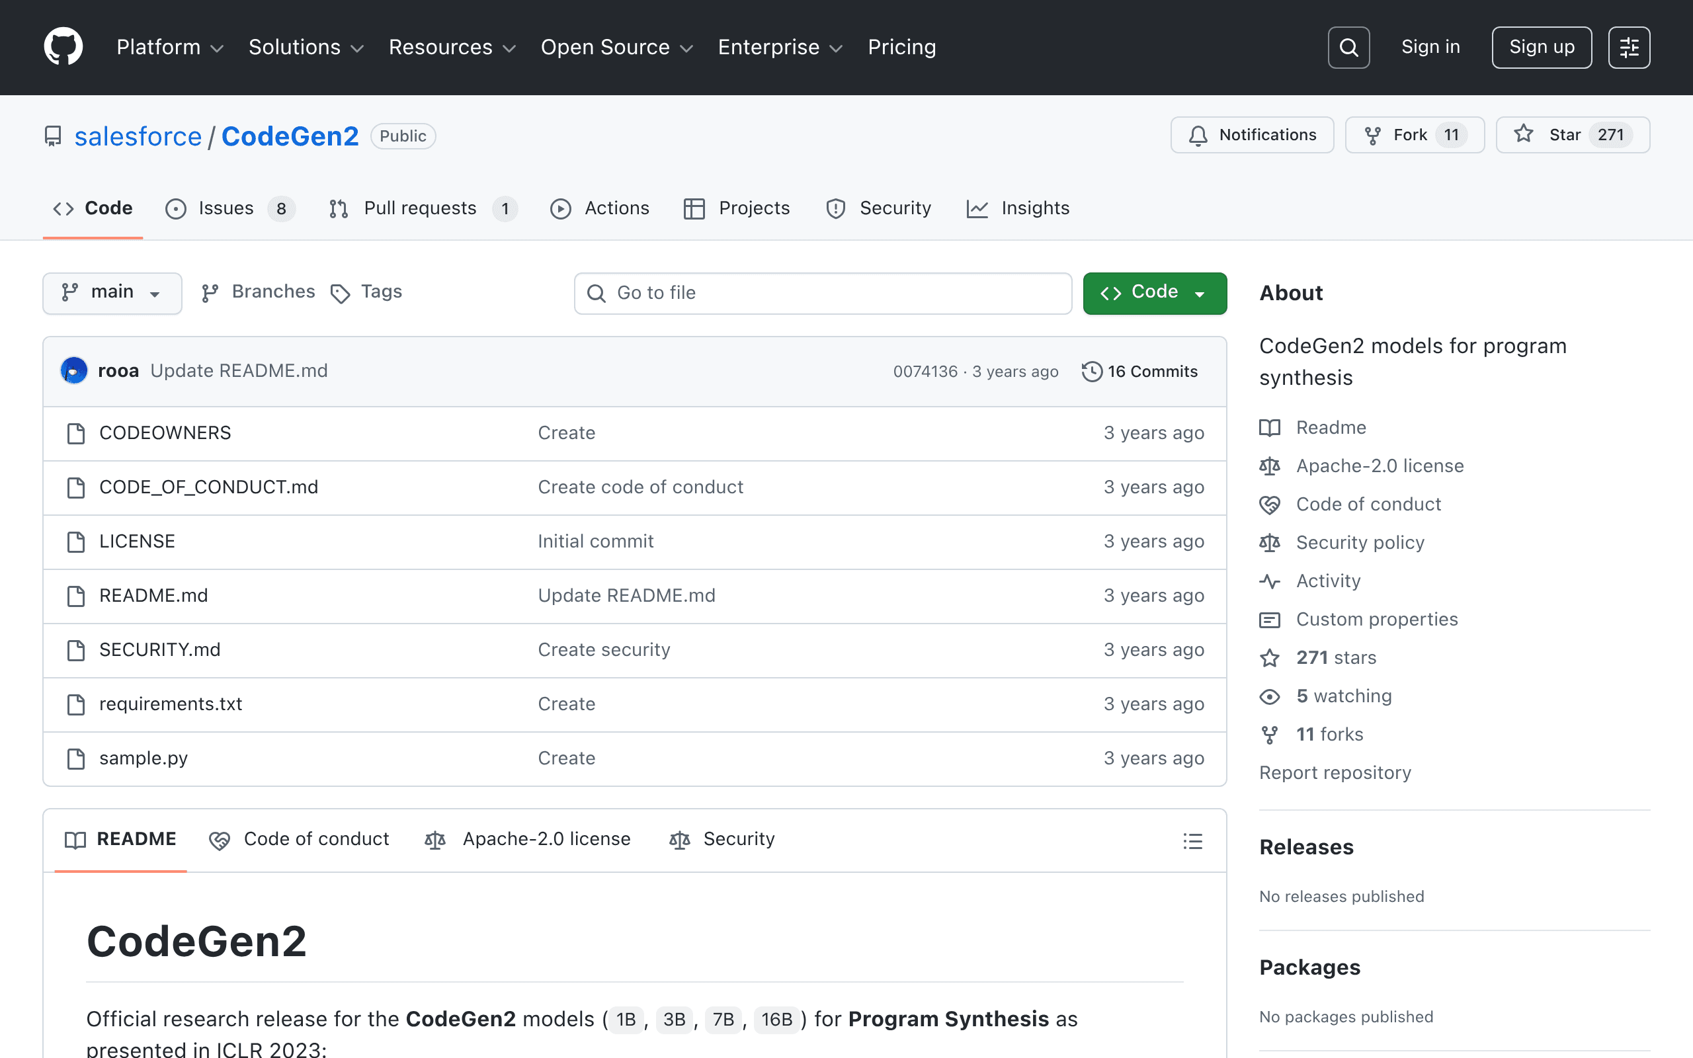Click the pulse icon next to Activity
Screen dimensions: 1693x1058
pyautogui.click(x=1270, y=581)
